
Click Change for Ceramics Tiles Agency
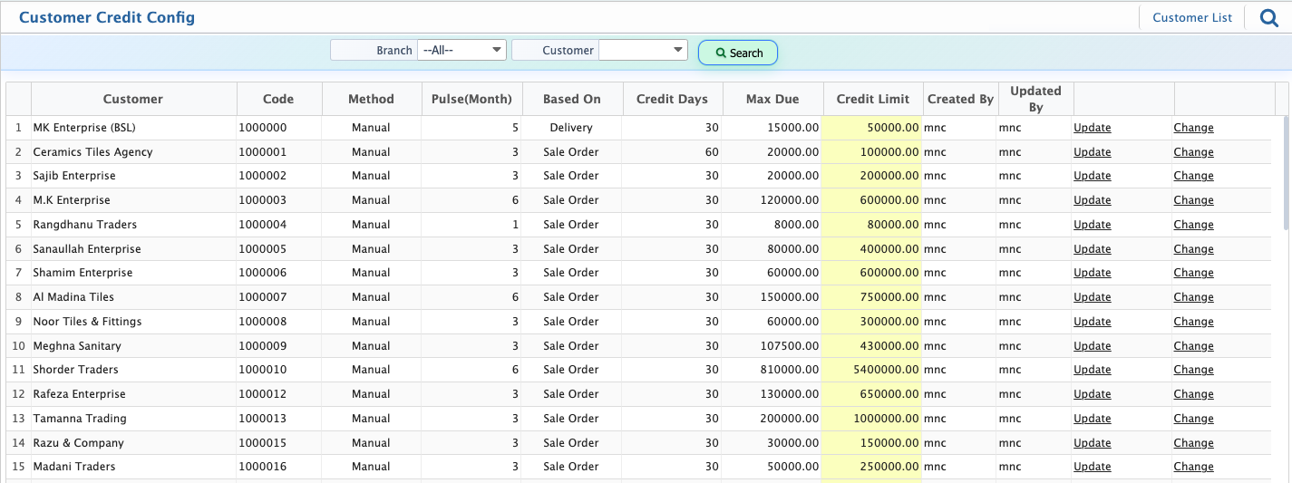point(1193,152)
